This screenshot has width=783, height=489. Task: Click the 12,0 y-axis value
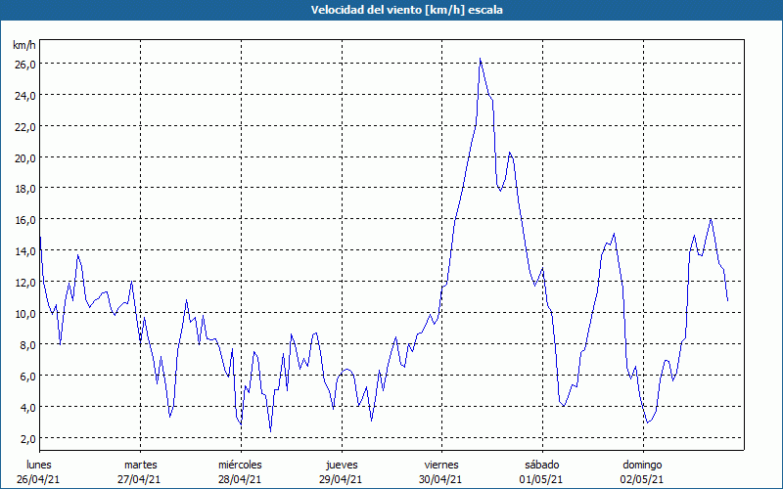23,283
